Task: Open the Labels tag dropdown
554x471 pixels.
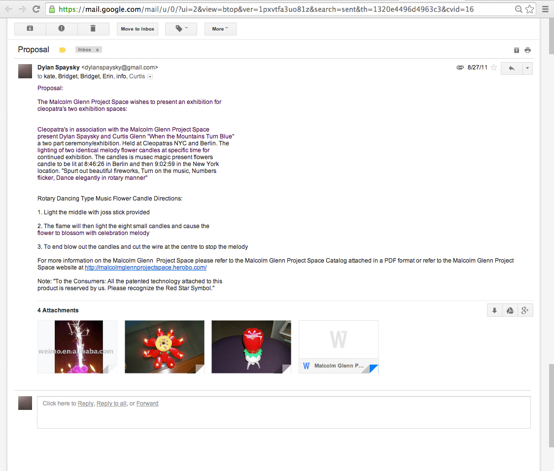Action: [x=181, y=29]
